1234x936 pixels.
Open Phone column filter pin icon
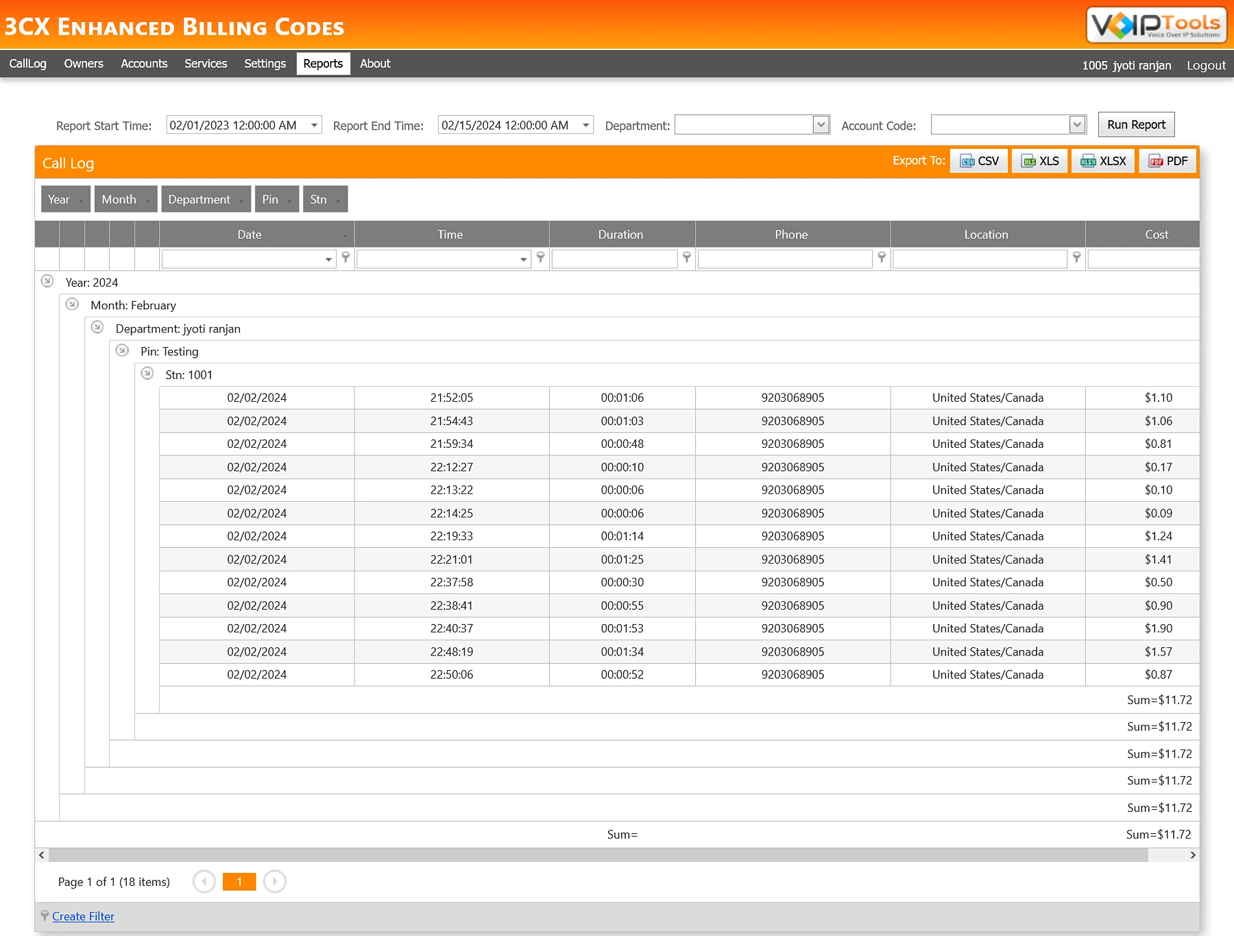click(882, 257)
